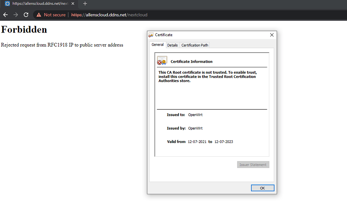Click the OK button to dismiss the dialog
The width and height of the screenshot is (347, 216).
(x=263, y=188)
